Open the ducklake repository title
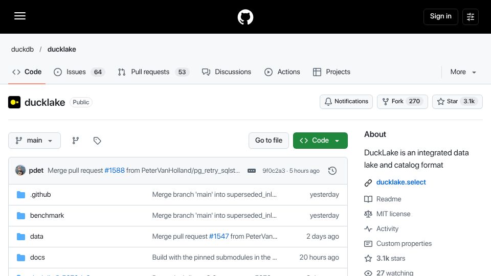 (45, 102)
